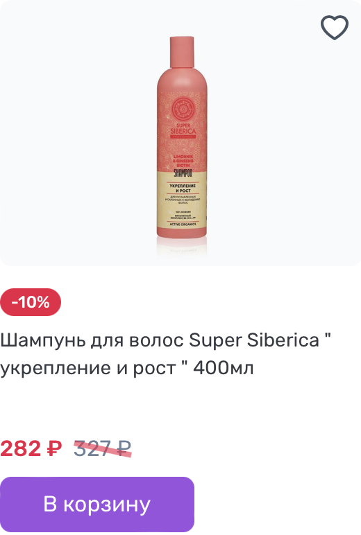Viewport: 361px width, 535px height.
Task: Add the product with В корзину button
Action: (97, 505)
